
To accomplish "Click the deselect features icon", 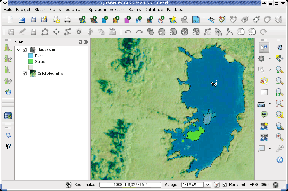I will coord(264,81).
